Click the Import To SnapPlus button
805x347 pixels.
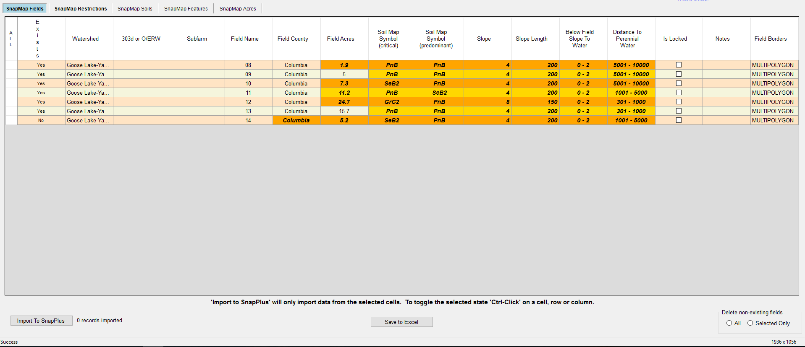(41, 321)
